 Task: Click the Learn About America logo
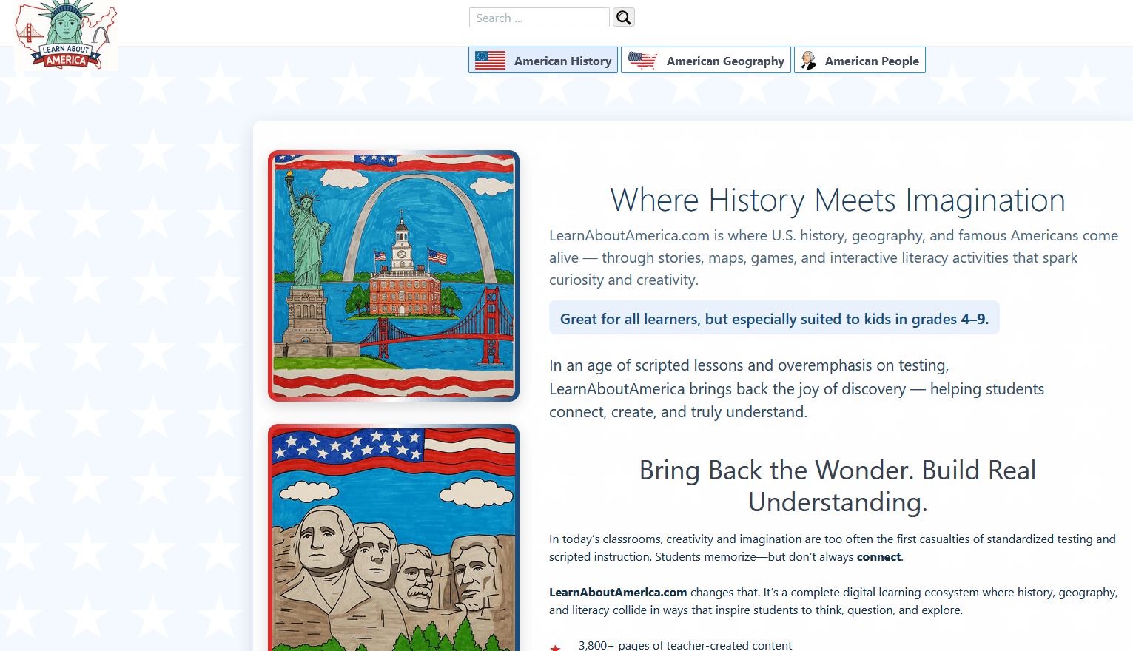coord(66,36)
